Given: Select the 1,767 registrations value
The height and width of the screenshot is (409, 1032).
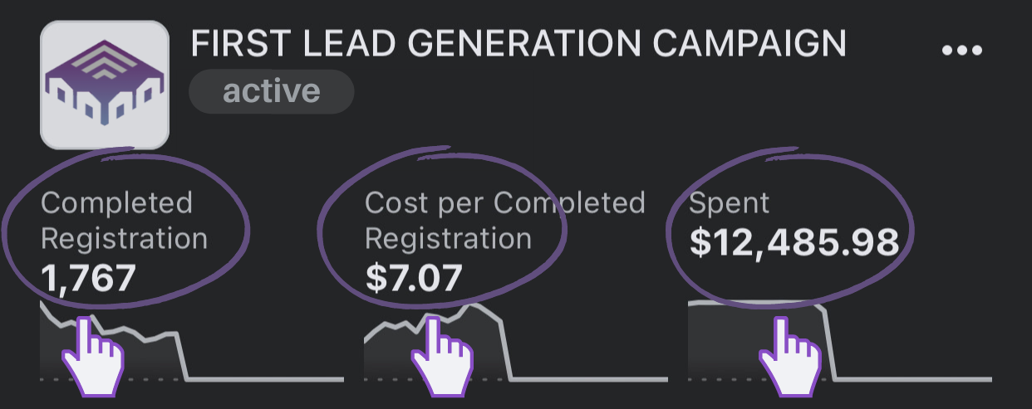Looking at the screenshot, I should coord(88,278).
